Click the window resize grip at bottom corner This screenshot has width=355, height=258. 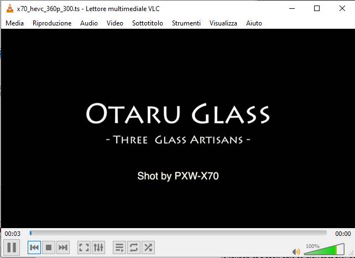pyautogui.click(x=352, y=254)
